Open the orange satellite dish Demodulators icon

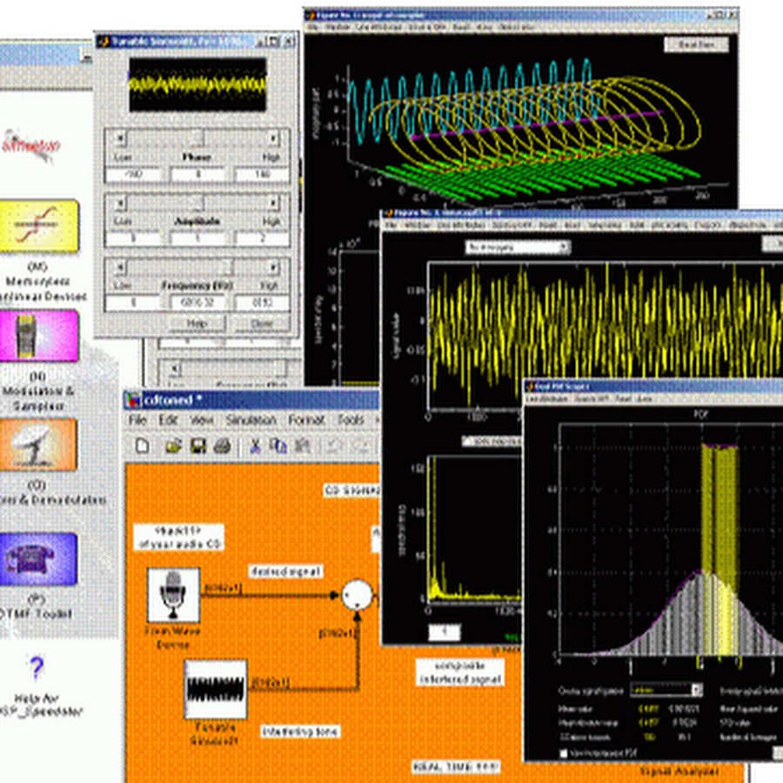(38, 445)
